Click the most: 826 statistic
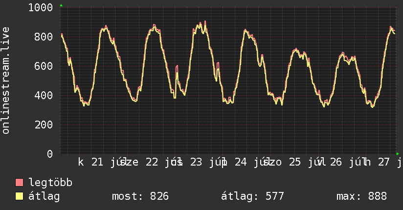The height and width of the screenshot is (210, 403). point(140,196)
